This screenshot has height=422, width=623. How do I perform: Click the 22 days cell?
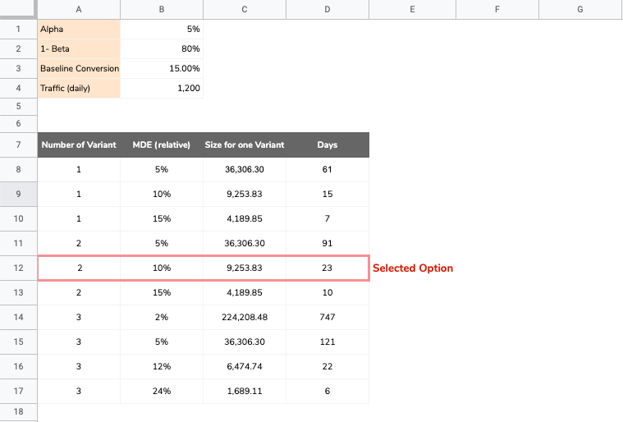328,367
